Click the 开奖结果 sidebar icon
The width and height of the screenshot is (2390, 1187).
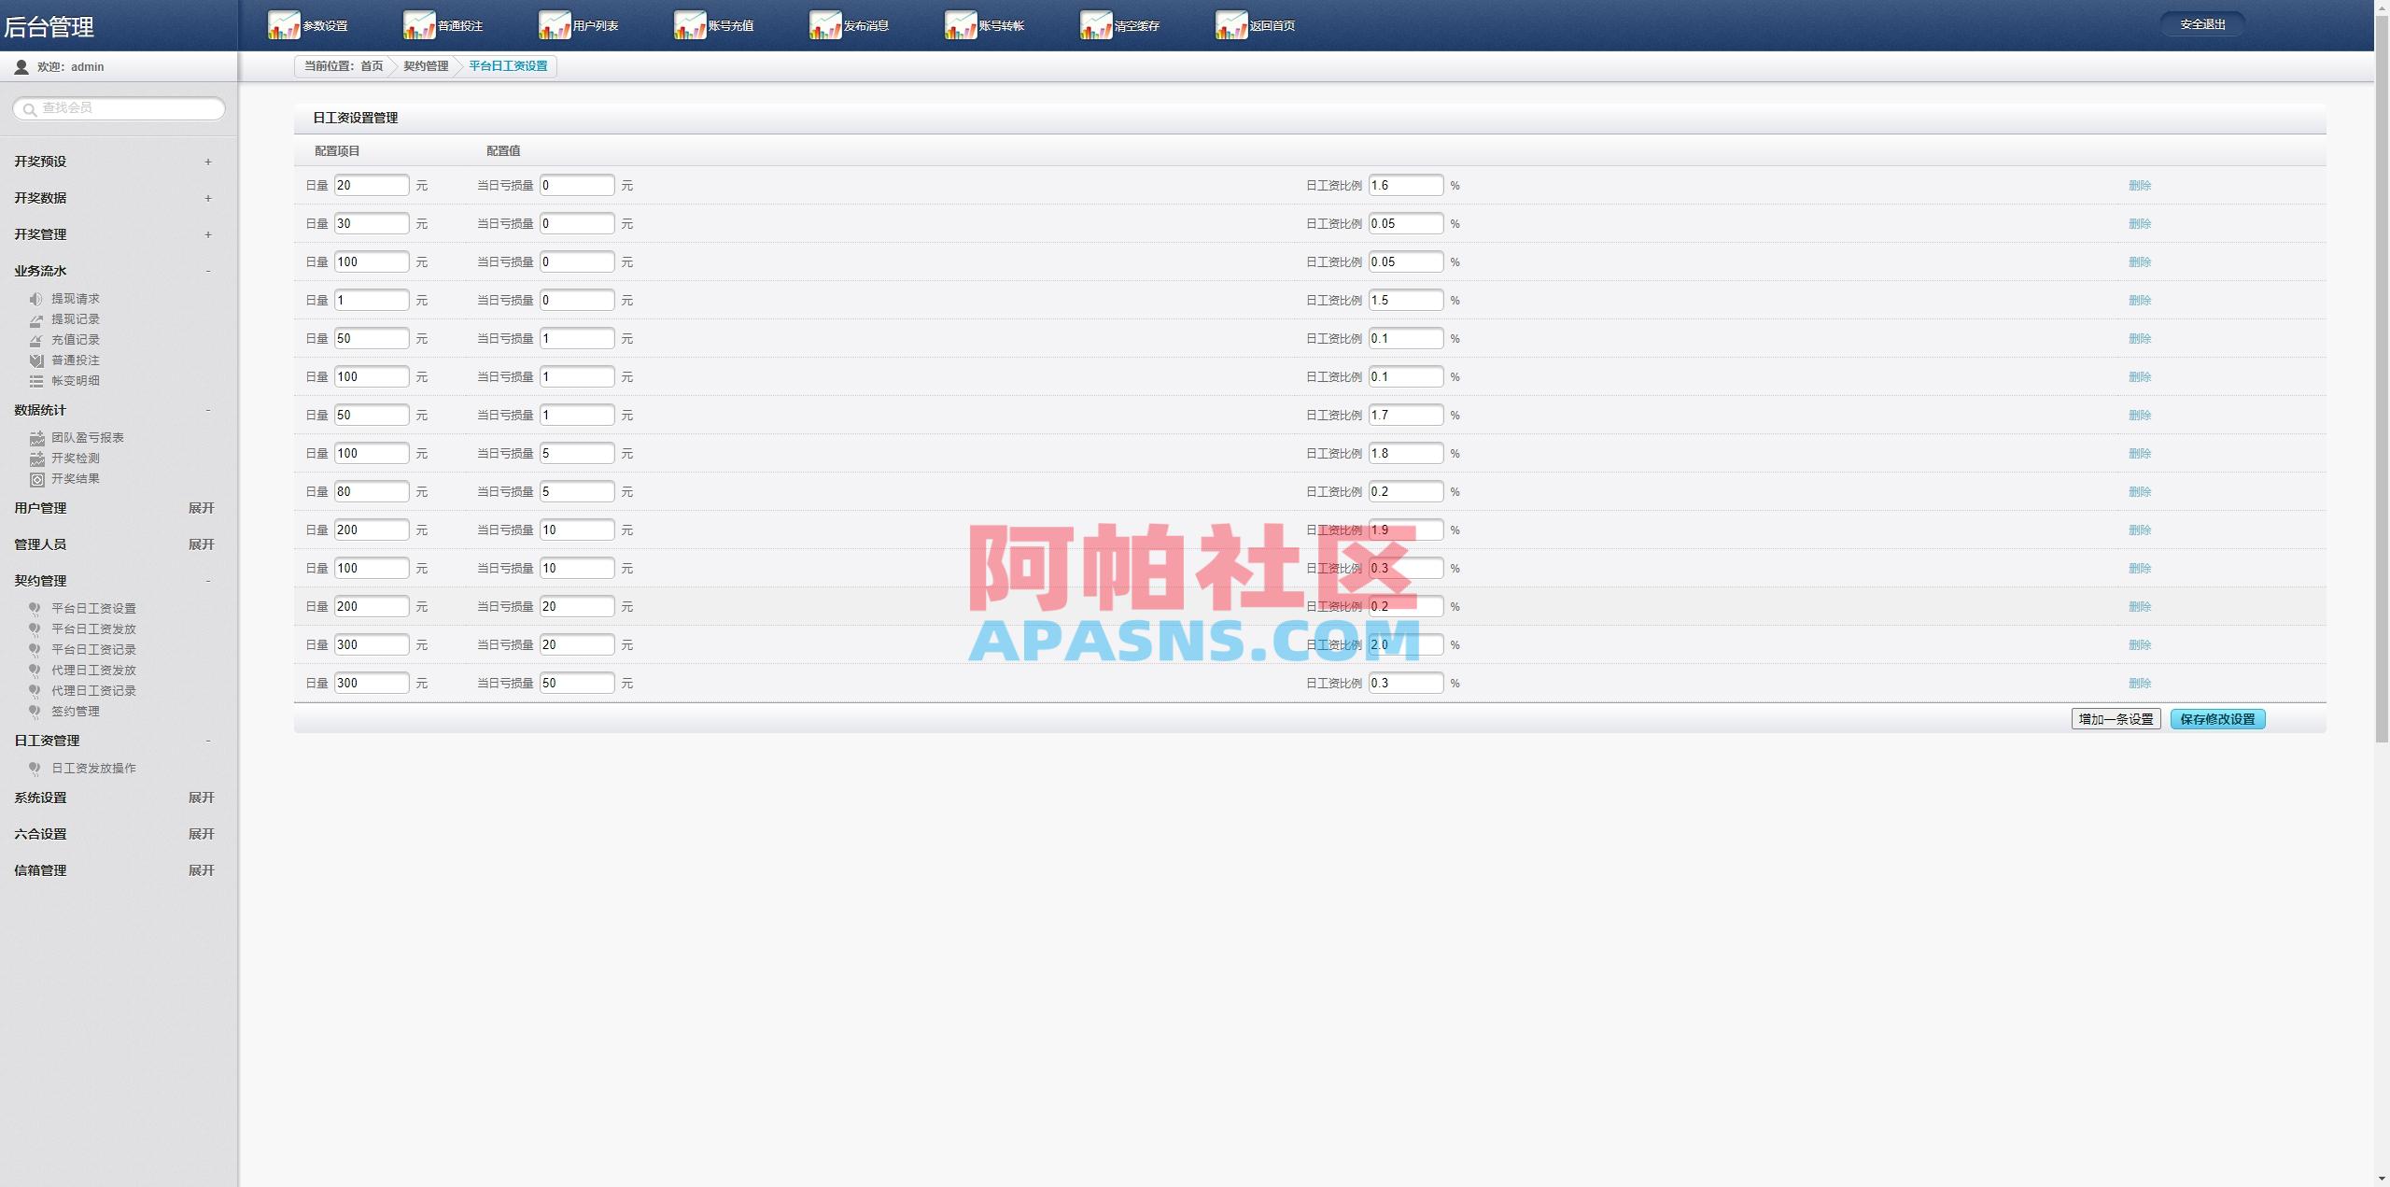(36, 479)
